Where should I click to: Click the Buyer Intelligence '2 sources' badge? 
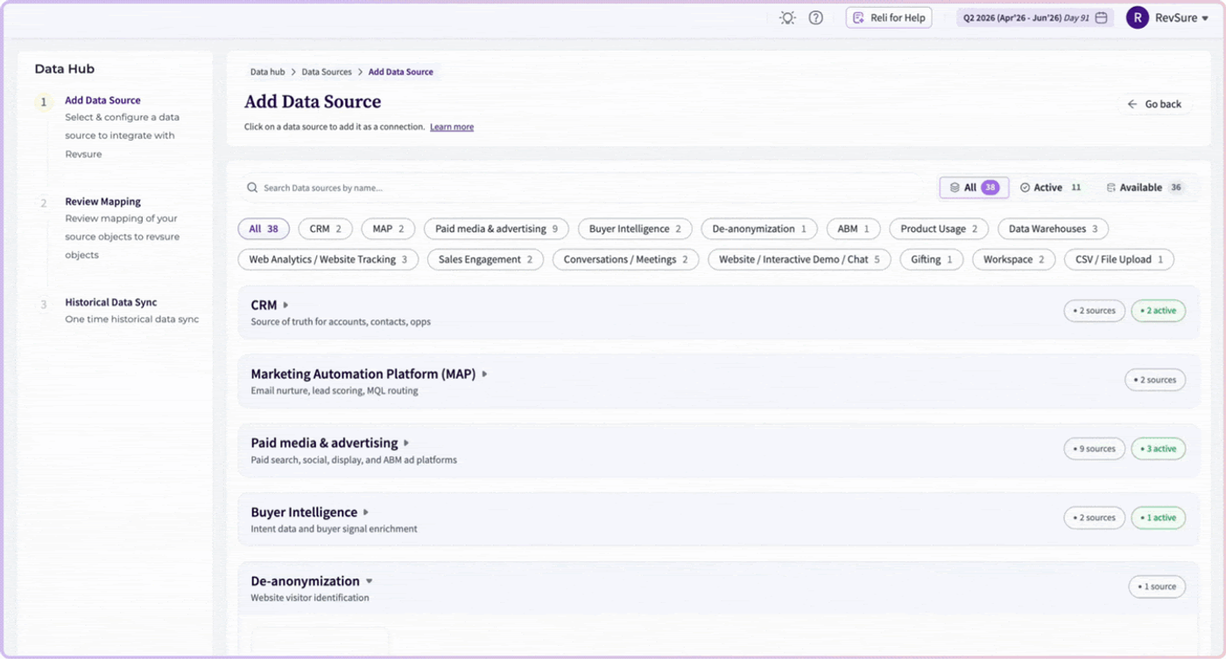(1095, 518)
